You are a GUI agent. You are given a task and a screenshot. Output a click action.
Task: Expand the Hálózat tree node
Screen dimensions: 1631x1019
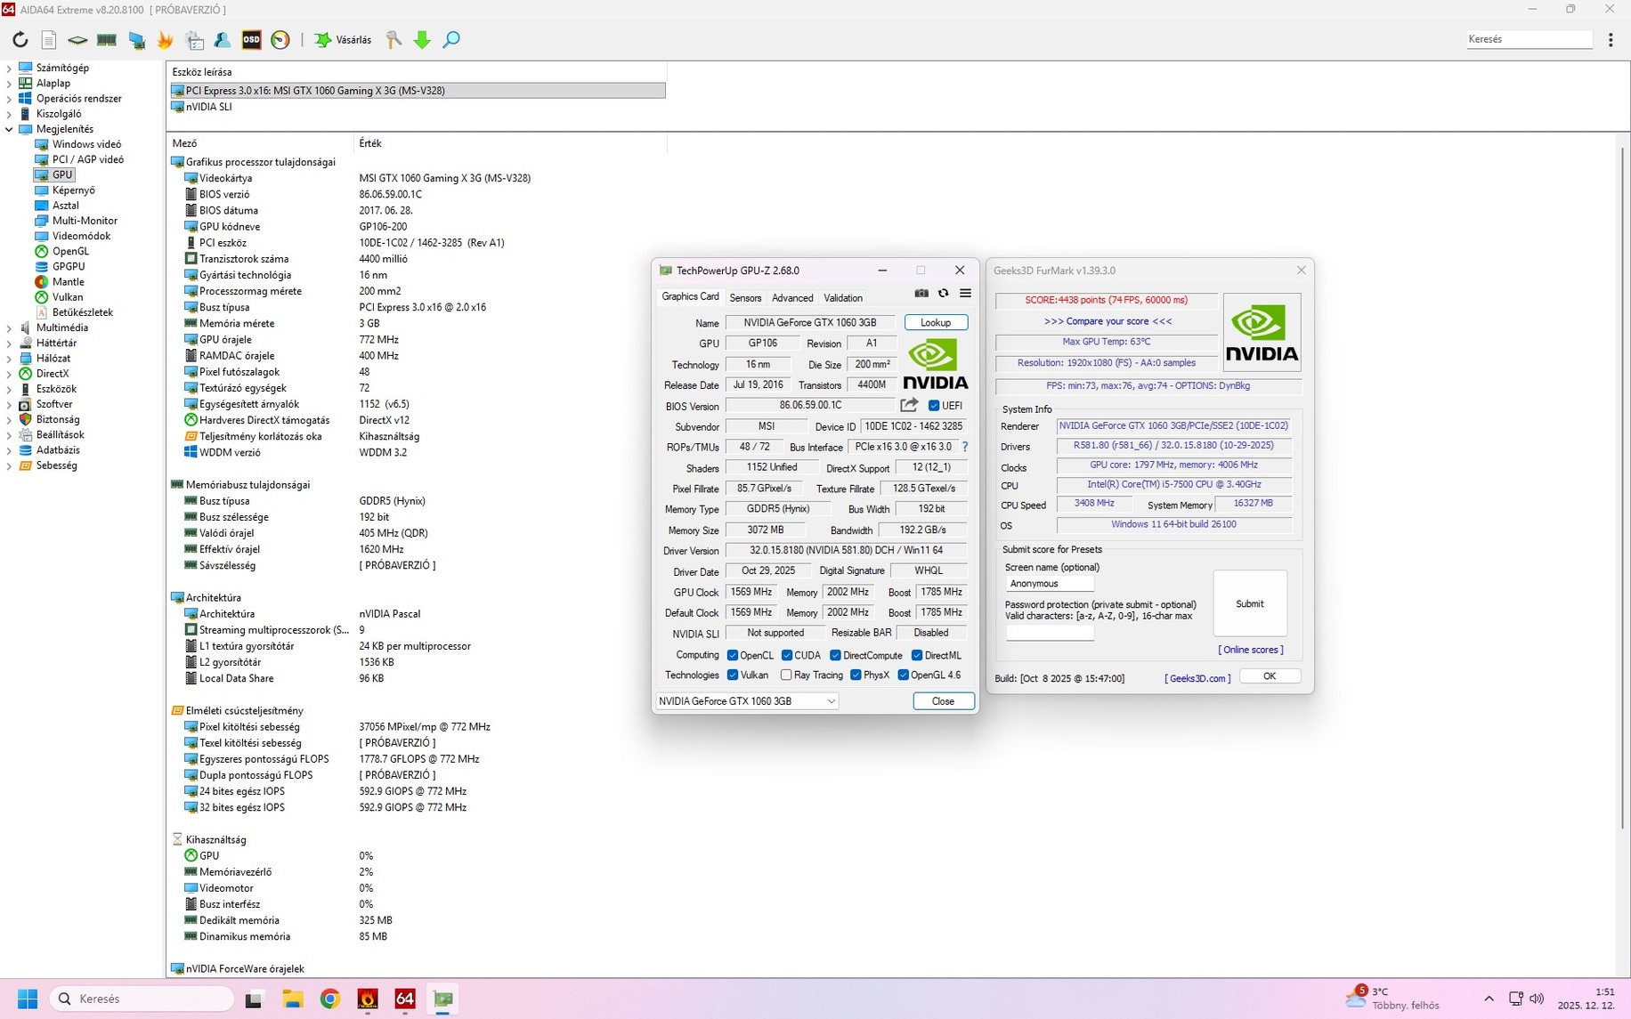(10, 359)
